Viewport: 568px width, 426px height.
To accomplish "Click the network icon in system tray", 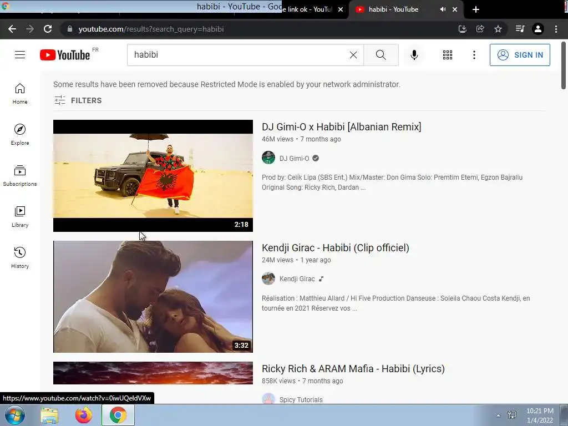I will (512, 415).
